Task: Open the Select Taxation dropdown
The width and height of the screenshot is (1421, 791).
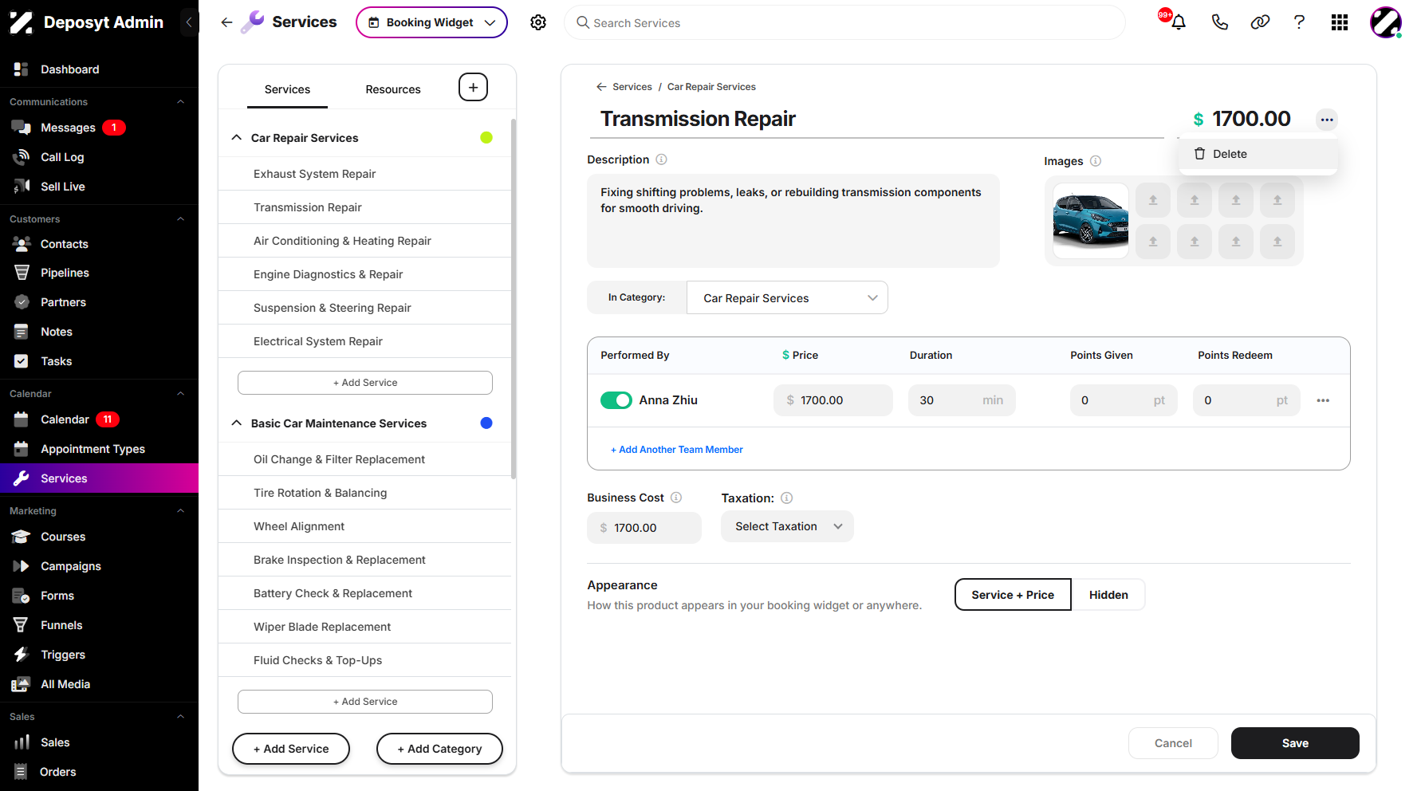Action: [787, 526]
